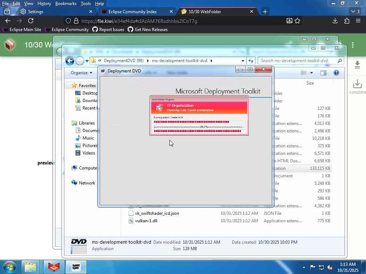Click the Explorer back navigation button
This screenshot has height=274, width=366.
70,61
